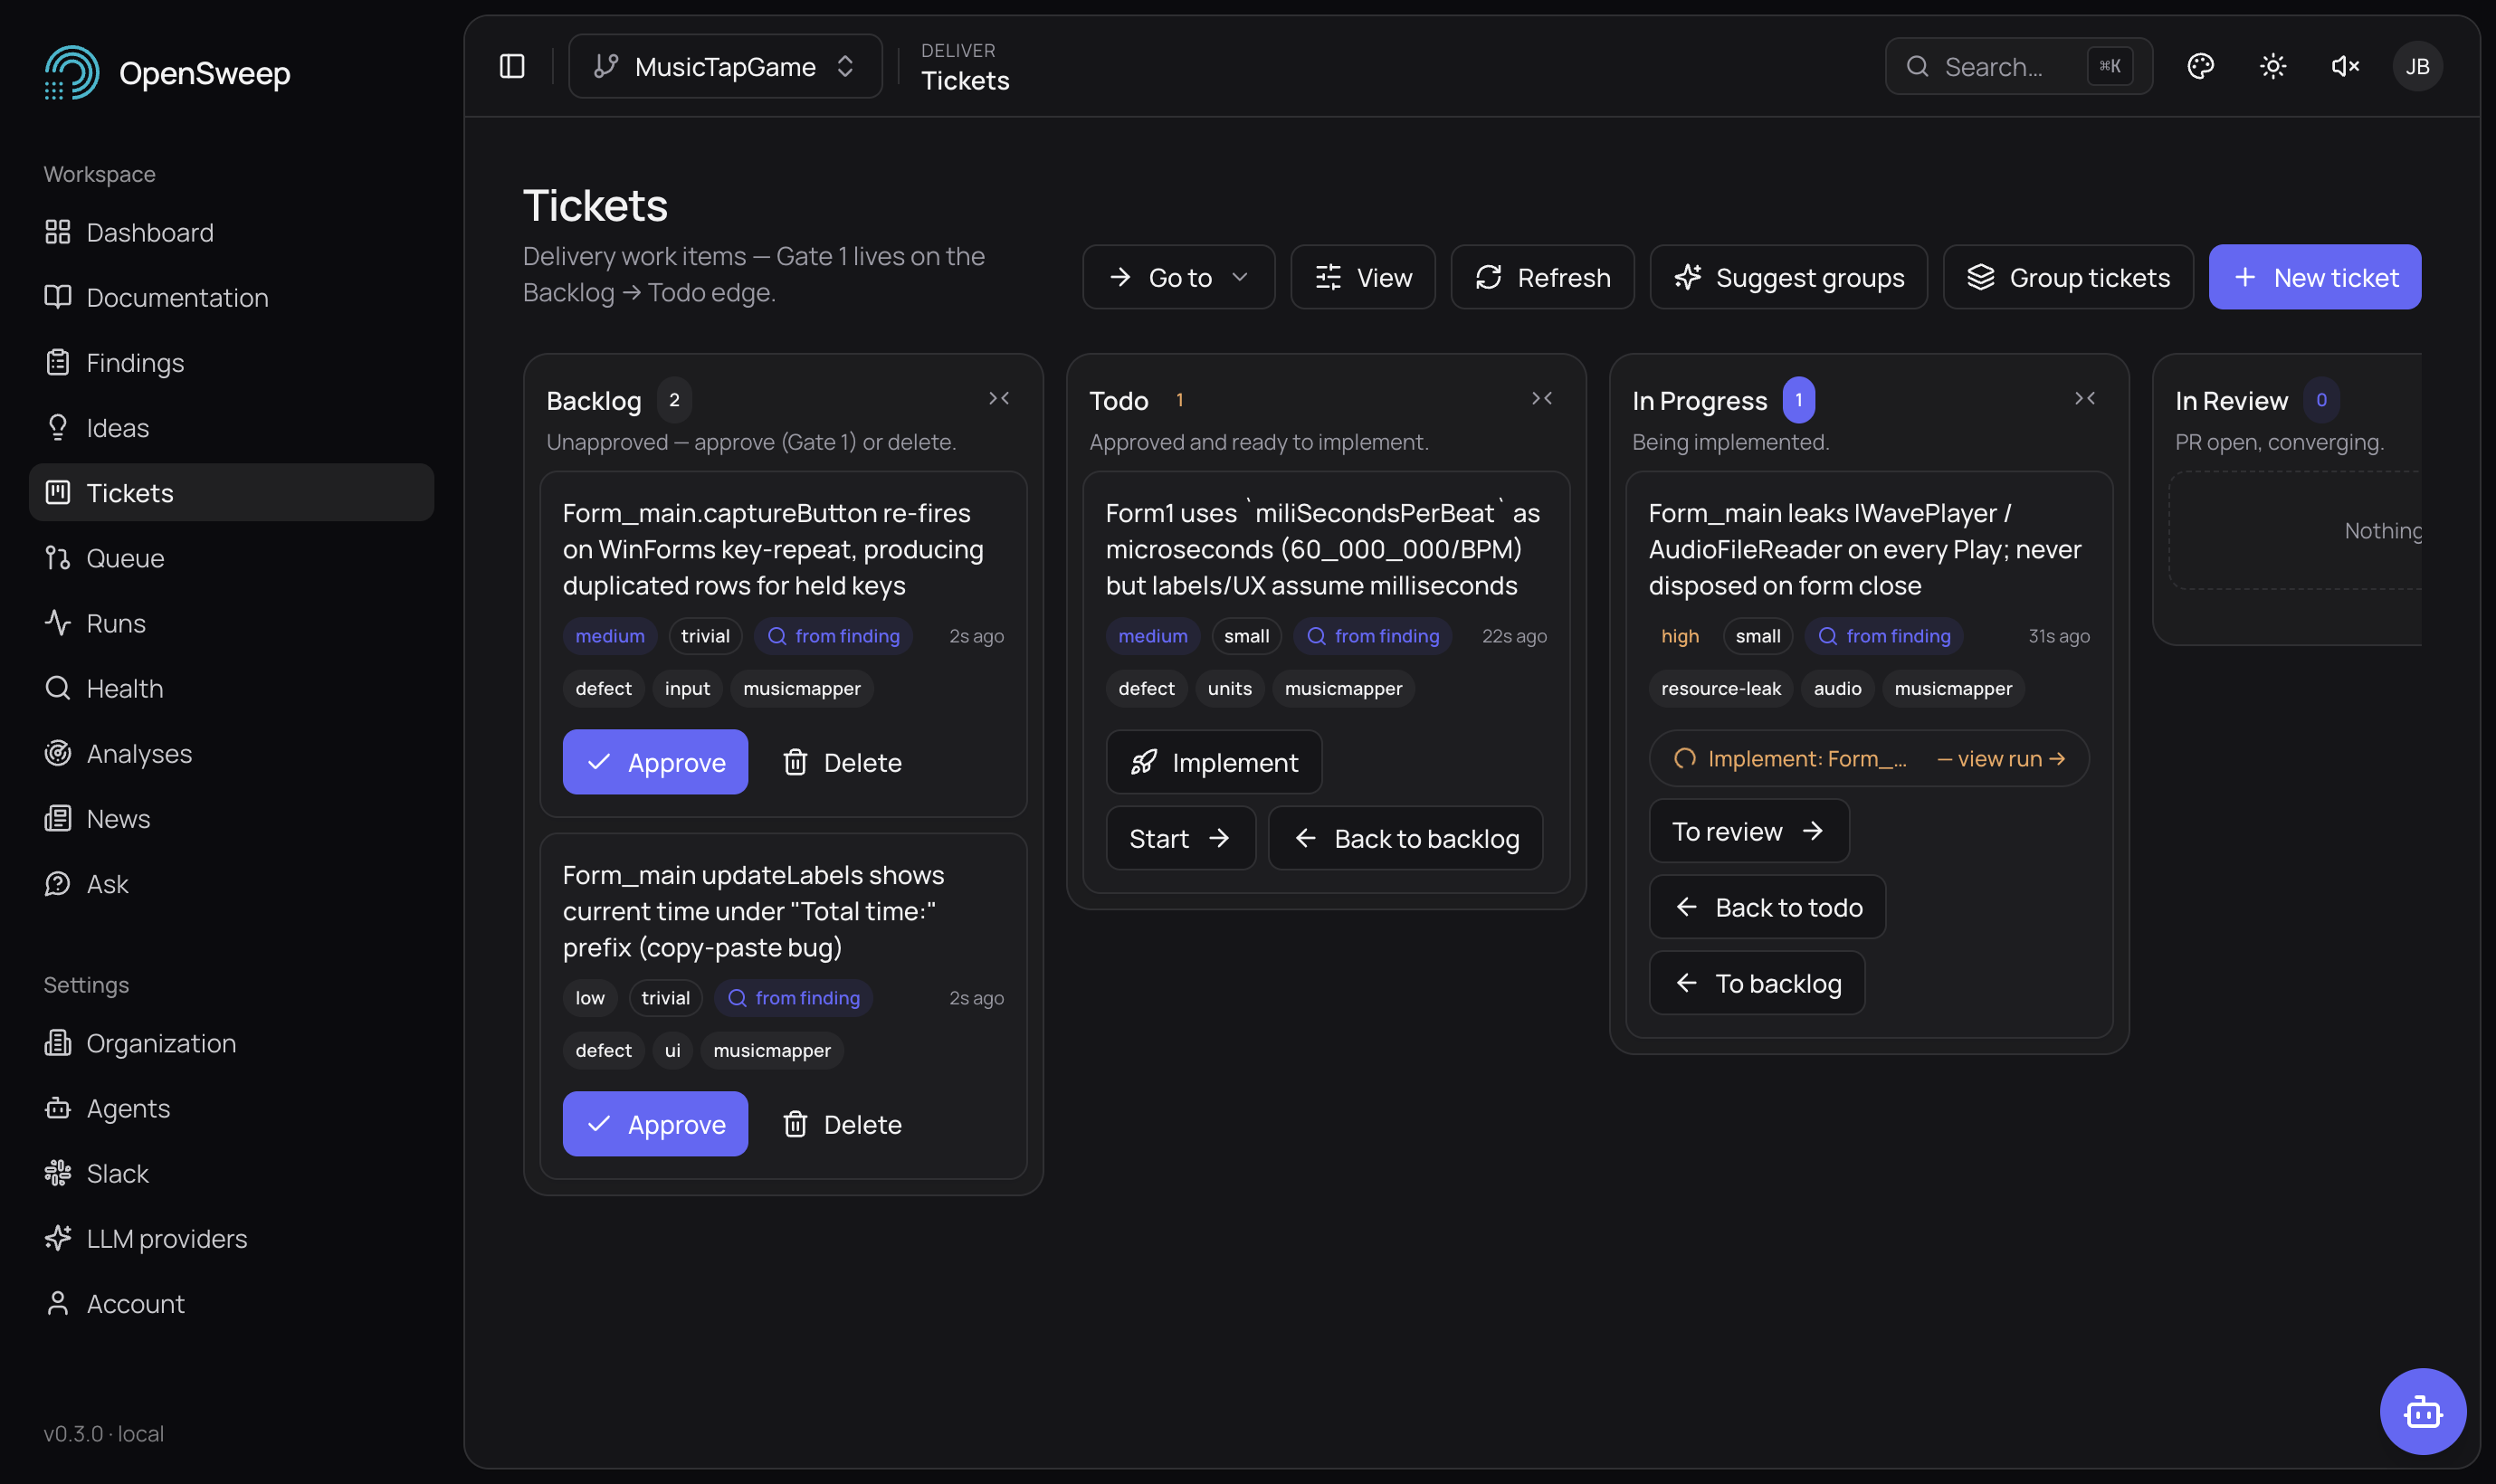Viewport: 2496px width, 1484px height.
Task: Open the IWavePlayer leak ticket title
Action: [x=1865, y=549]
